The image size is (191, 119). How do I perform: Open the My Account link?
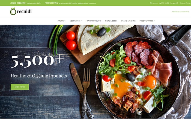154,3
